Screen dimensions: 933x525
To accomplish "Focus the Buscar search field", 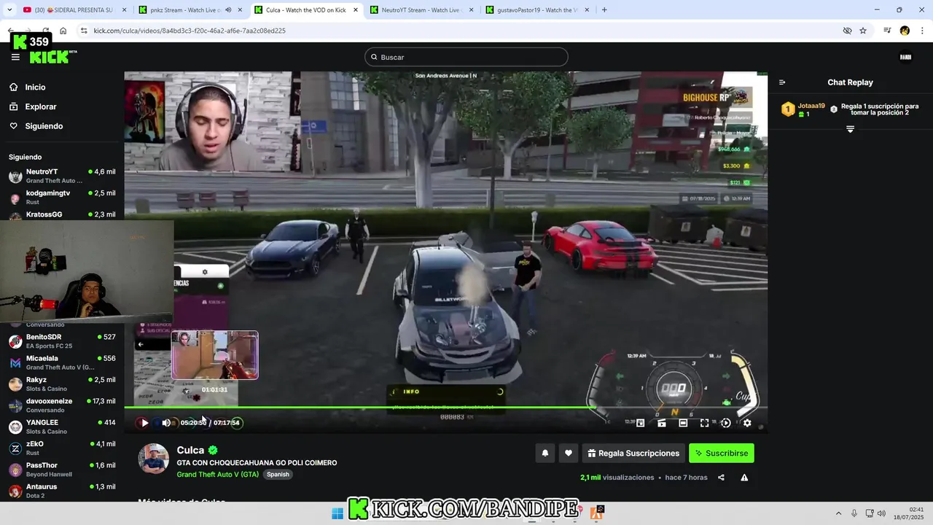I will (466, 57).
